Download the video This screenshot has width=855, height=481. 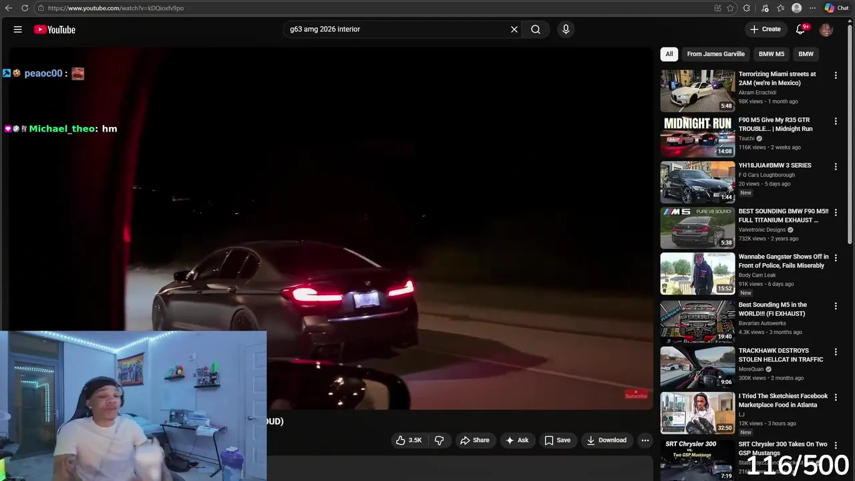coord(607,440)
